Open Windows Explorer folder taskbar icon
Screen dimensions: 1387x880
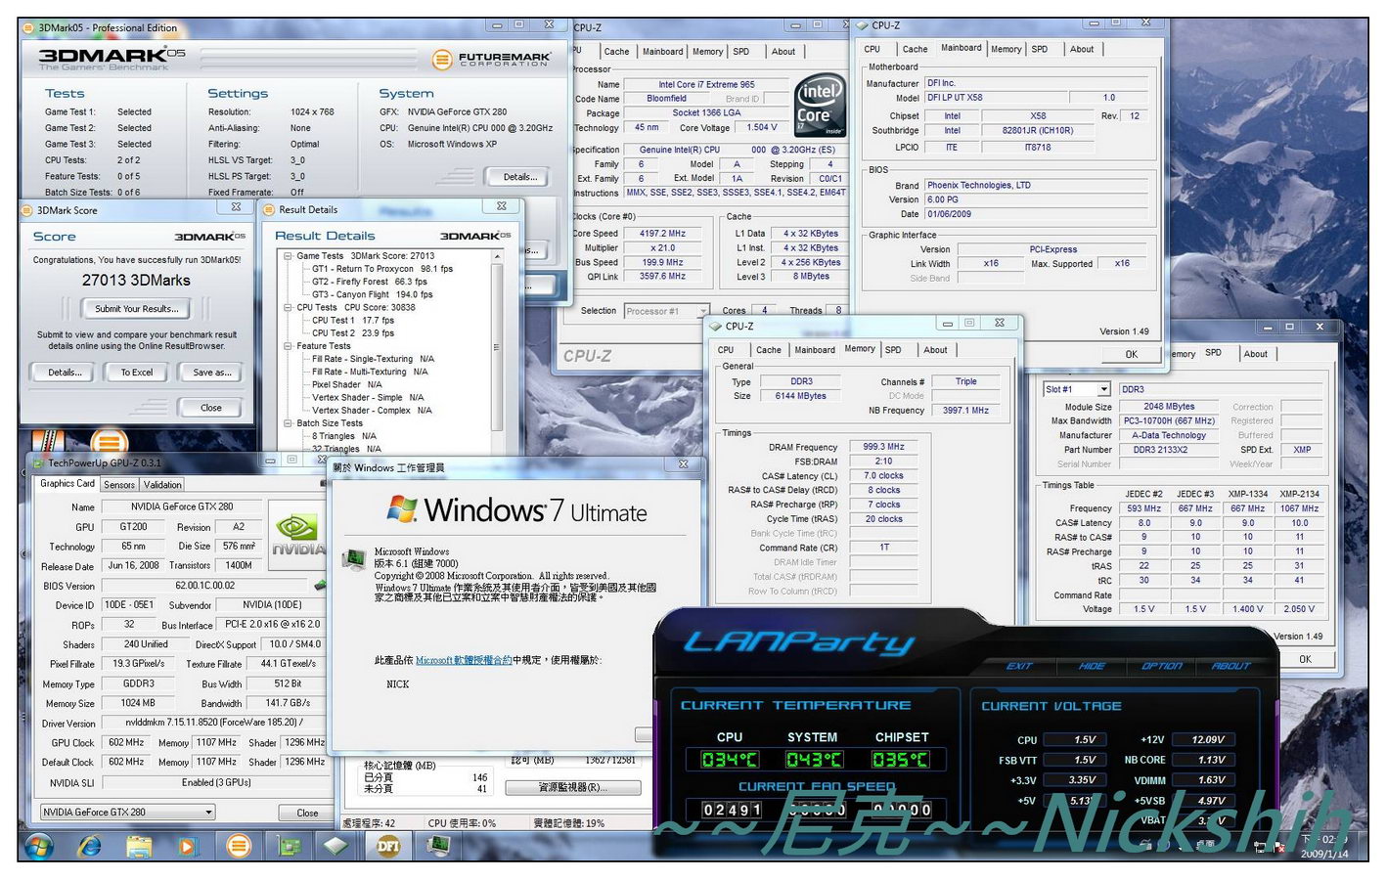tap(139, 845)
